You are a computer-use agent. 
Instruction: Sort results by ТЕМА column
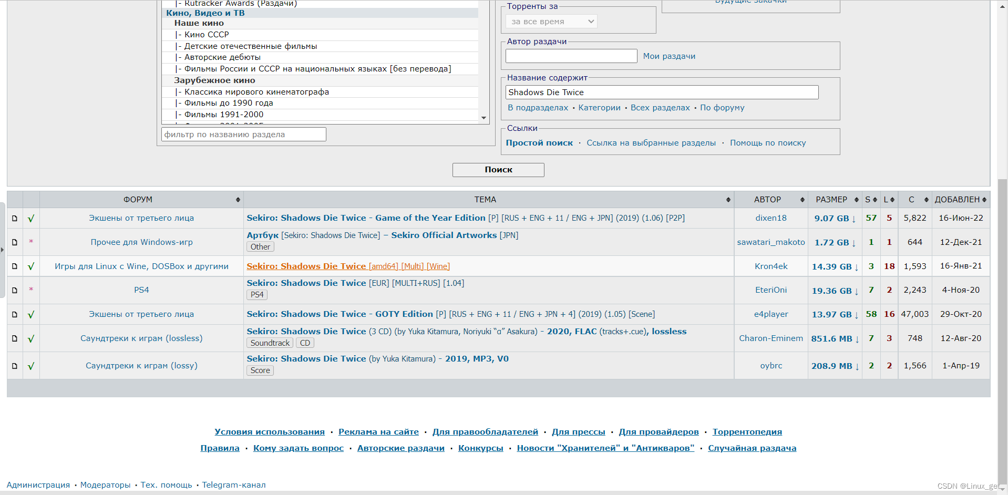(x=489, y=200)
